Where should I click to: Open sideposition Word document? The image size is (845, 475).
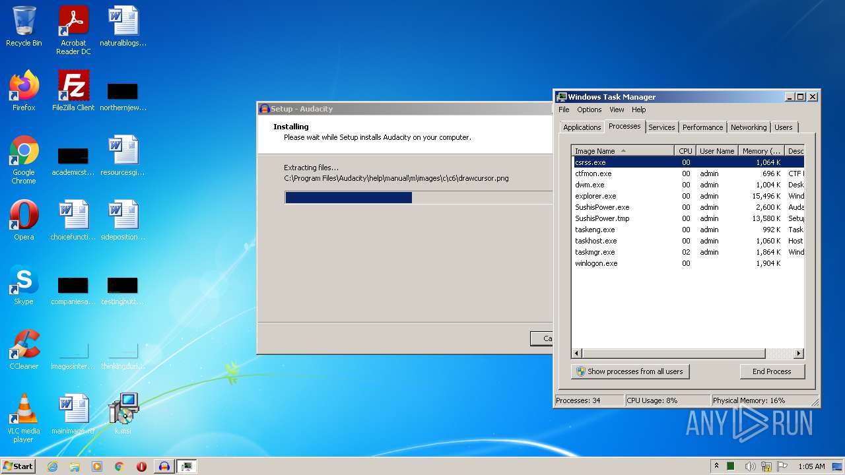pos(123,221)
